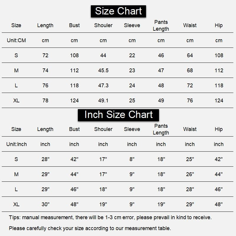The width and height of the screenshot is (236, 236).
Task: Click the black 'Size Chart' title banner
Action: (x=118, y=11)
